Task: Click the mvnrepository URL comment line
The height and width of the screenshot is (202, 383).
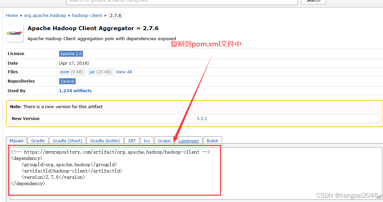Action: 111,152
